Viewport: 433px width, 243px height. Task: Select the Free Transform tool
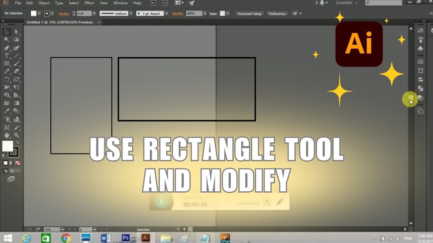coord(17,87)
